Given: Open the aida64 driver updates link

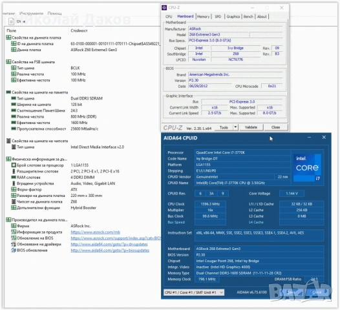Looking at the screenshot, I should coord(109,244).
